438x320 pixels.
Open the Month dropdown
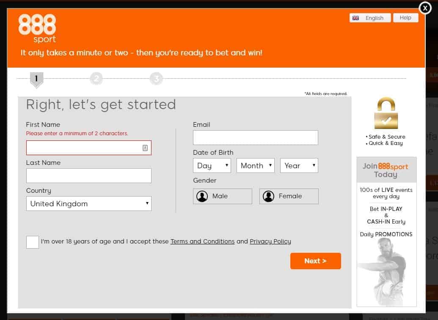(256, 165)
